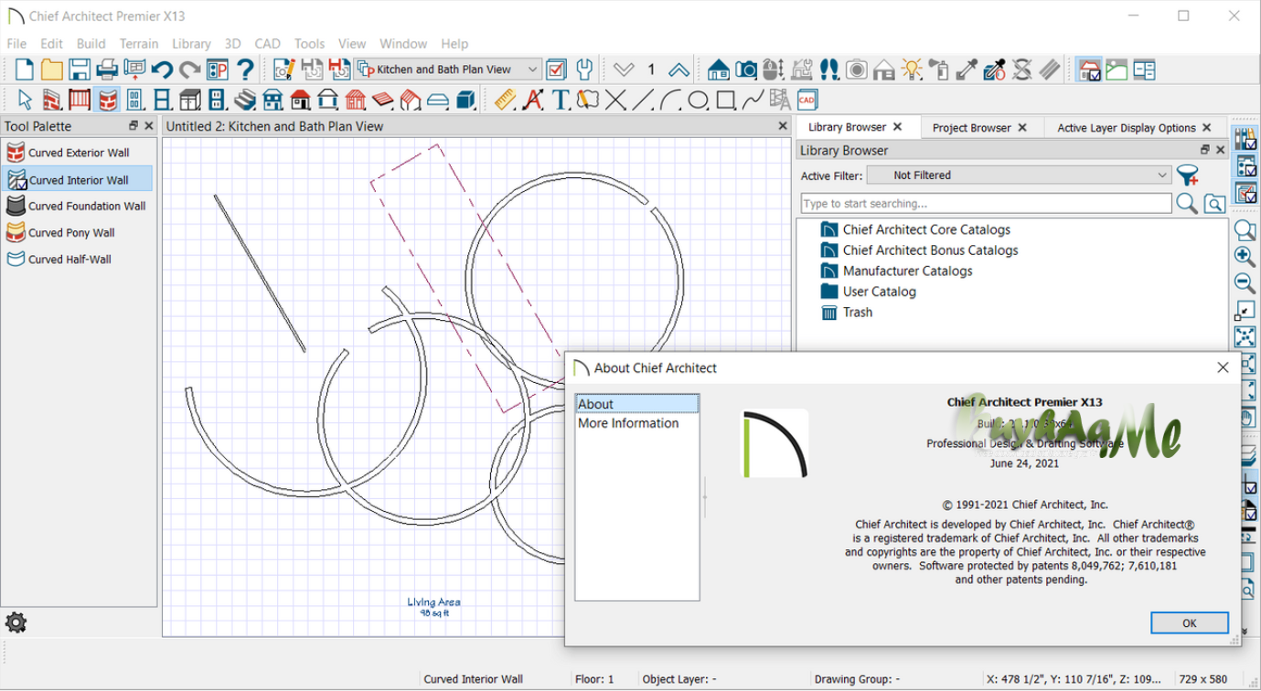Select the eyedropper material tool
1261x691 pixels.
pos(967,69)
